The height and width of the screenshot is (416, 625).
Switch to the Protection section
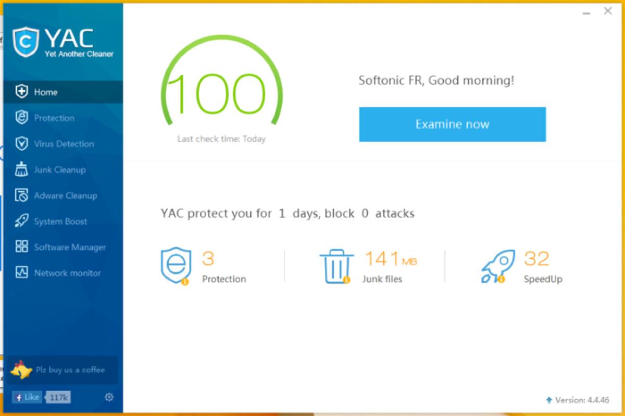[x=54, y=118]
